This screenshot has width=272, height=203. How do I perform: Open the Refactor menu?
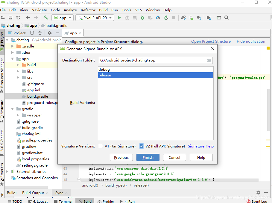coord(88,10)
